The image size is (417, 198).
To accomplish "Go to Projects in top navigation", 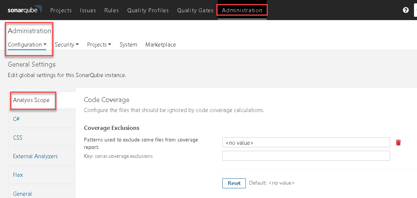I will pyautogui.click(x=61, y=10).
